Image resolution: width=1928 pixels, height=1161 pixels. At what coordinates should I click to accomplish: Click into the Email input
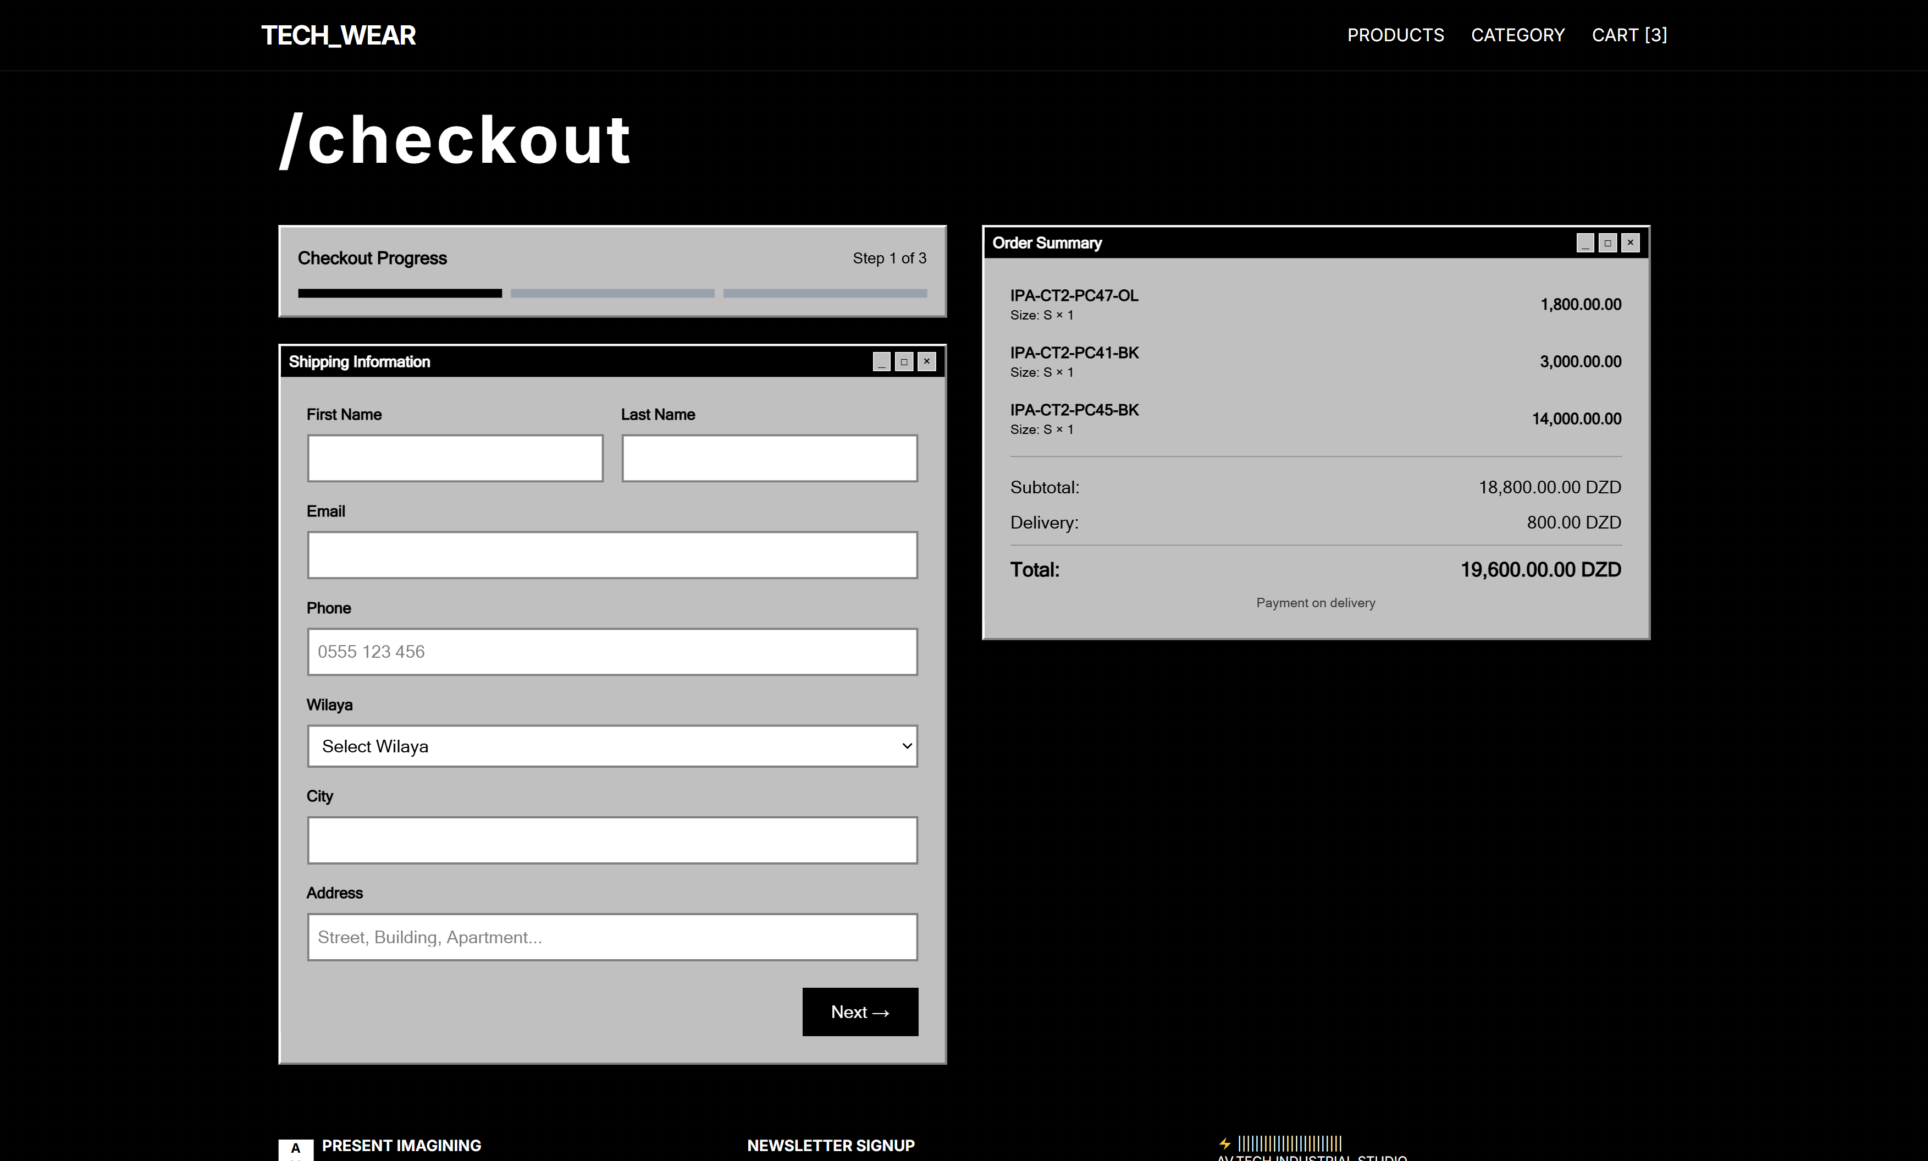[x=612, y=555]
